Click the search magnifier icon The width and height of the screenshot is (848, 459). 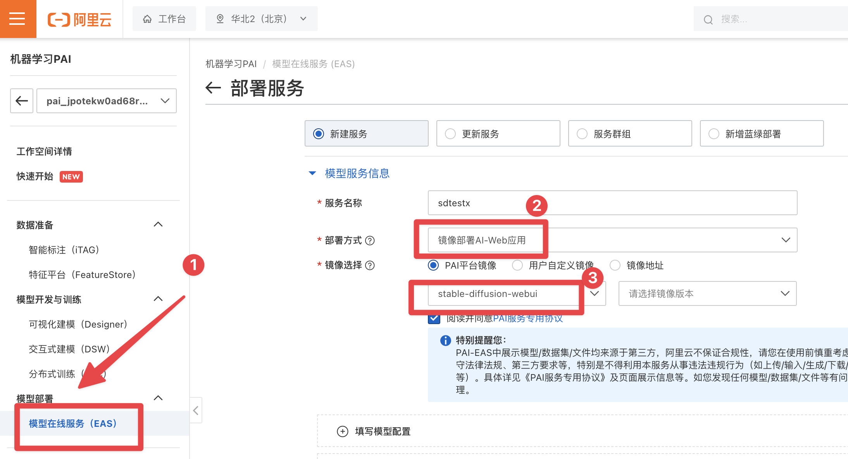708,19
